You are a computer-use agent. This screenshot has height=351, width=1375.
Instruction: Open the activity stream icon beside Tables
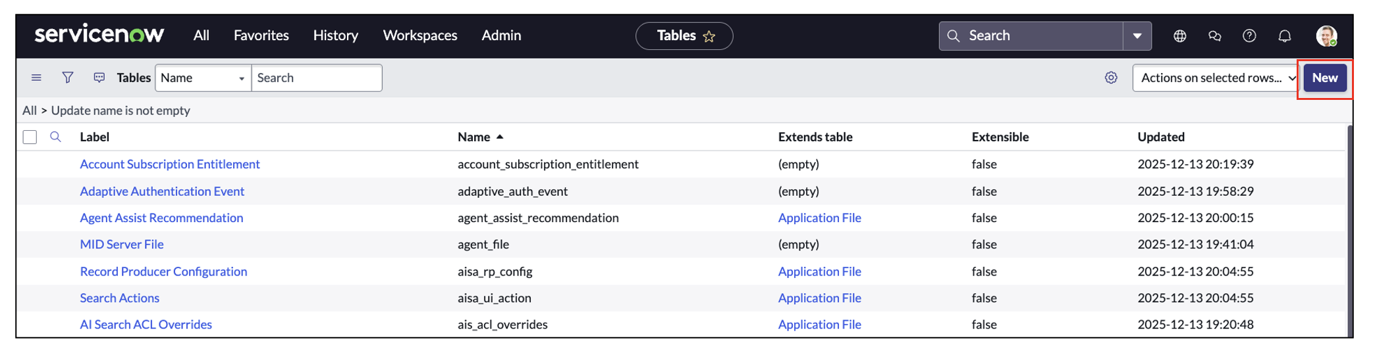[x=99, y=78]
